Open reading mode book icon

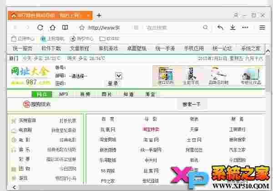pos(65,27)
